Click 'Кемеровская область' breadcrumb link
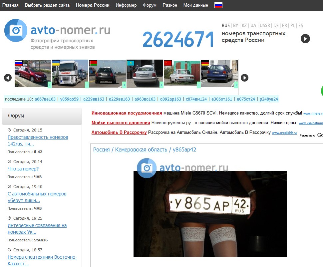Screen dimensions: 323x267 point(141,150)
